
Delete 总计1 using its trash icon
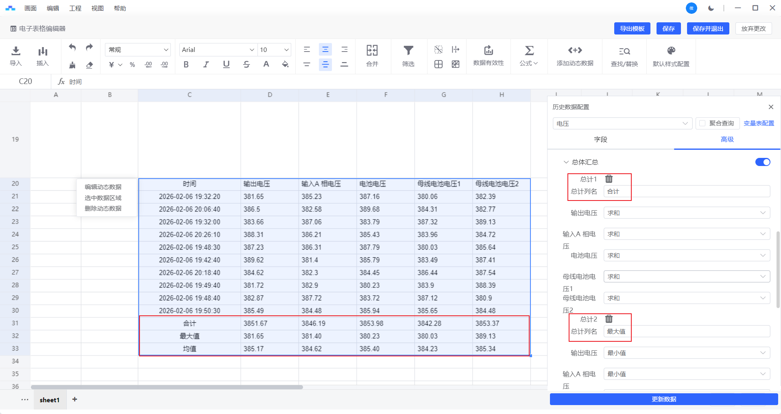tap(609, 179)
